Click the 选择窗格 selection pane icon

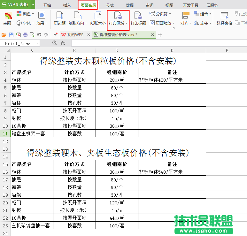click(x=224, y=16)
